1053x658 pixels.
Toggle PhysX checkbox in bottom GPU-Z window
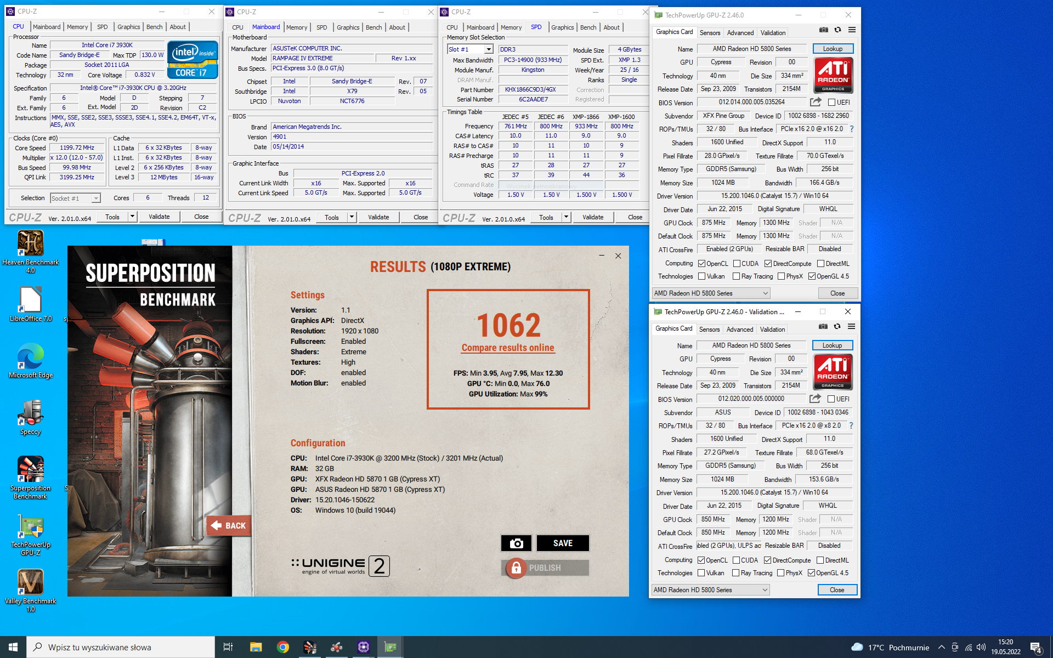click(780, 573)
